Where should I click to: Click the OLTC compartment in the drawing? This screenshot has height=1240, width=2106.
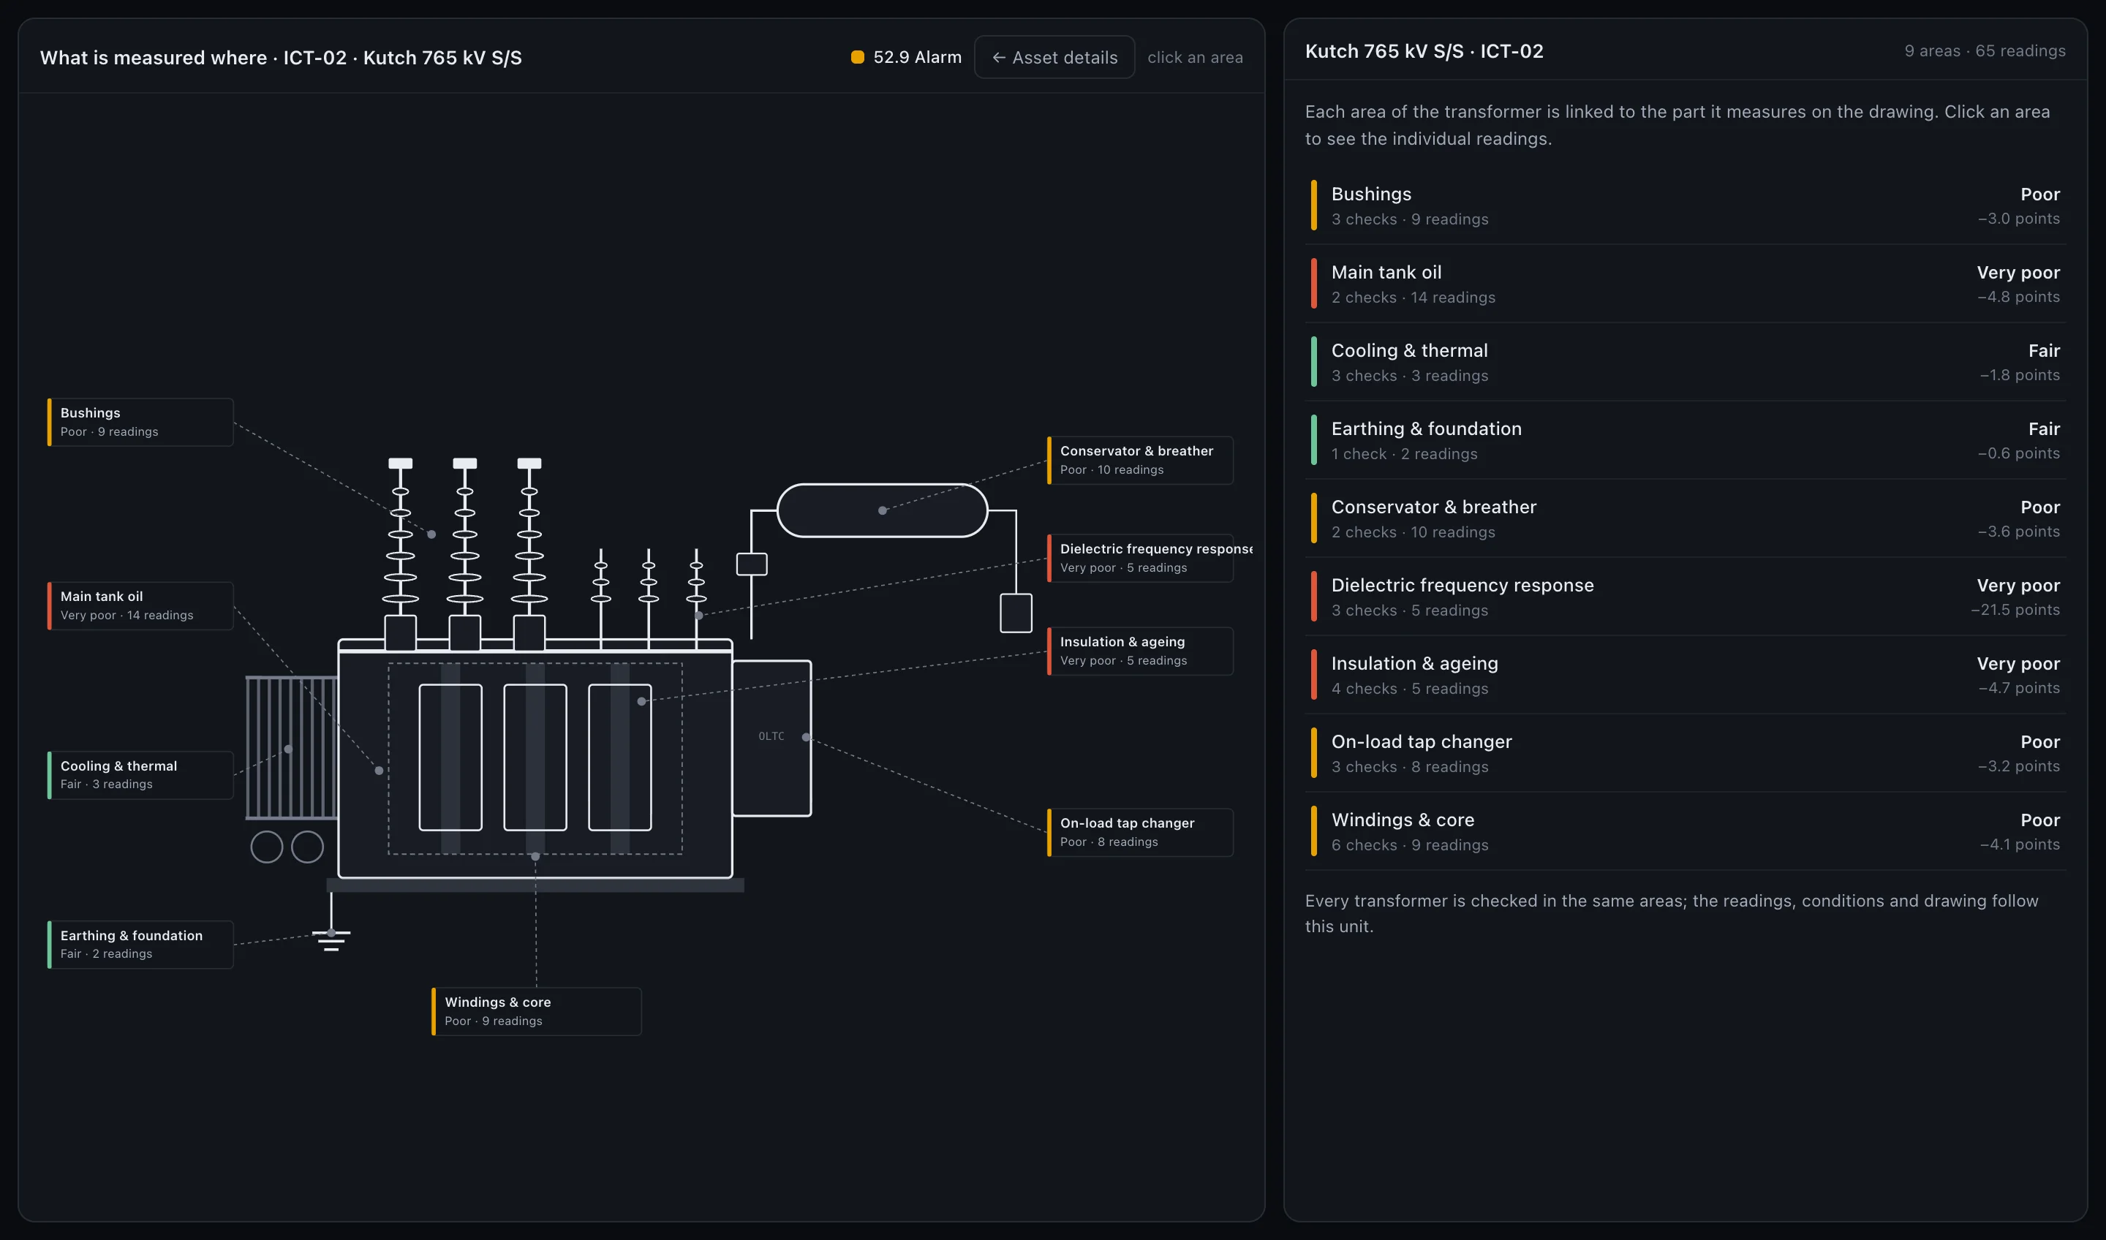tap(771, 738)
